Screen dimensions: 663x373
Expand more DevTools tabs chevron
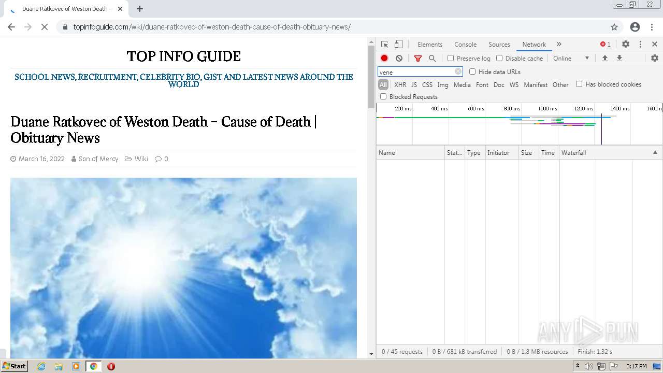(x=559, y=45)
